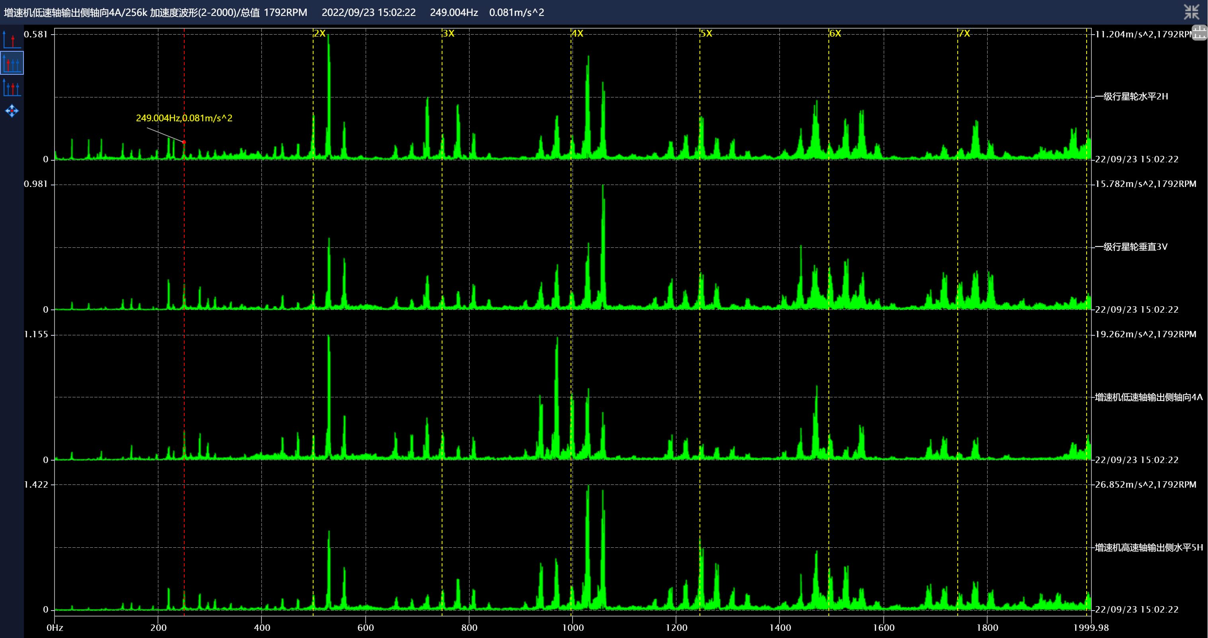The image size is (1208, 638).
Task: Click the 0.081m/s^2 amplitude in title bar
Action: pos(517,12)
